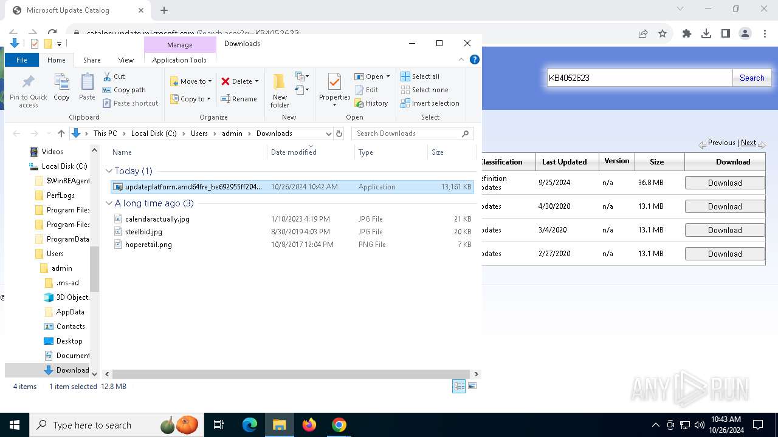
Task: Open Application Tools tab
Action: pyautogui.click(x=179, y=60)
